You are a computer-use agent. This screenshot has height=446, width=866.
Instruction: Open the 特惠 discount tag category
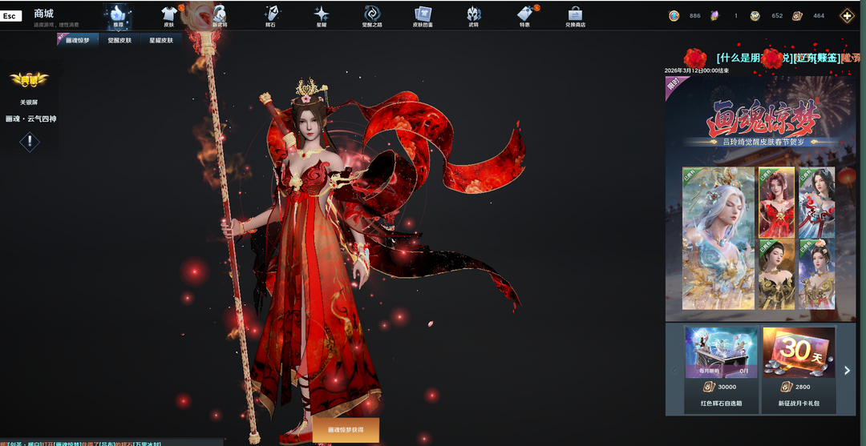(524, 15)
